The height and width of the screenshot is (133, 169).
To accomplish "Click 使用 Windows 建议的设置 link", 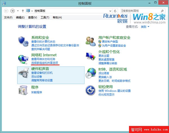I will 114,91.
